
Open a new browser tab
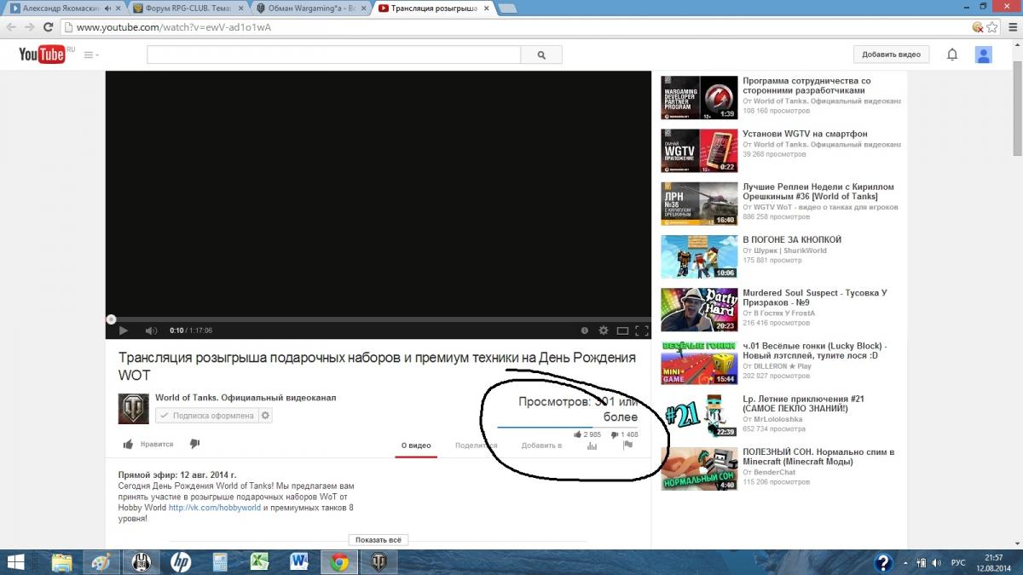(x=507, y=9)
